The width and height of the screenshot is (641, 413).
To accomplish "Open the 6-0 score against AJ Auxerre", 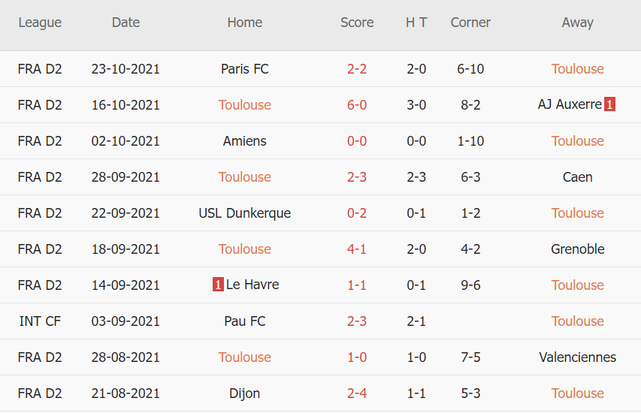I will pos(357,105).
